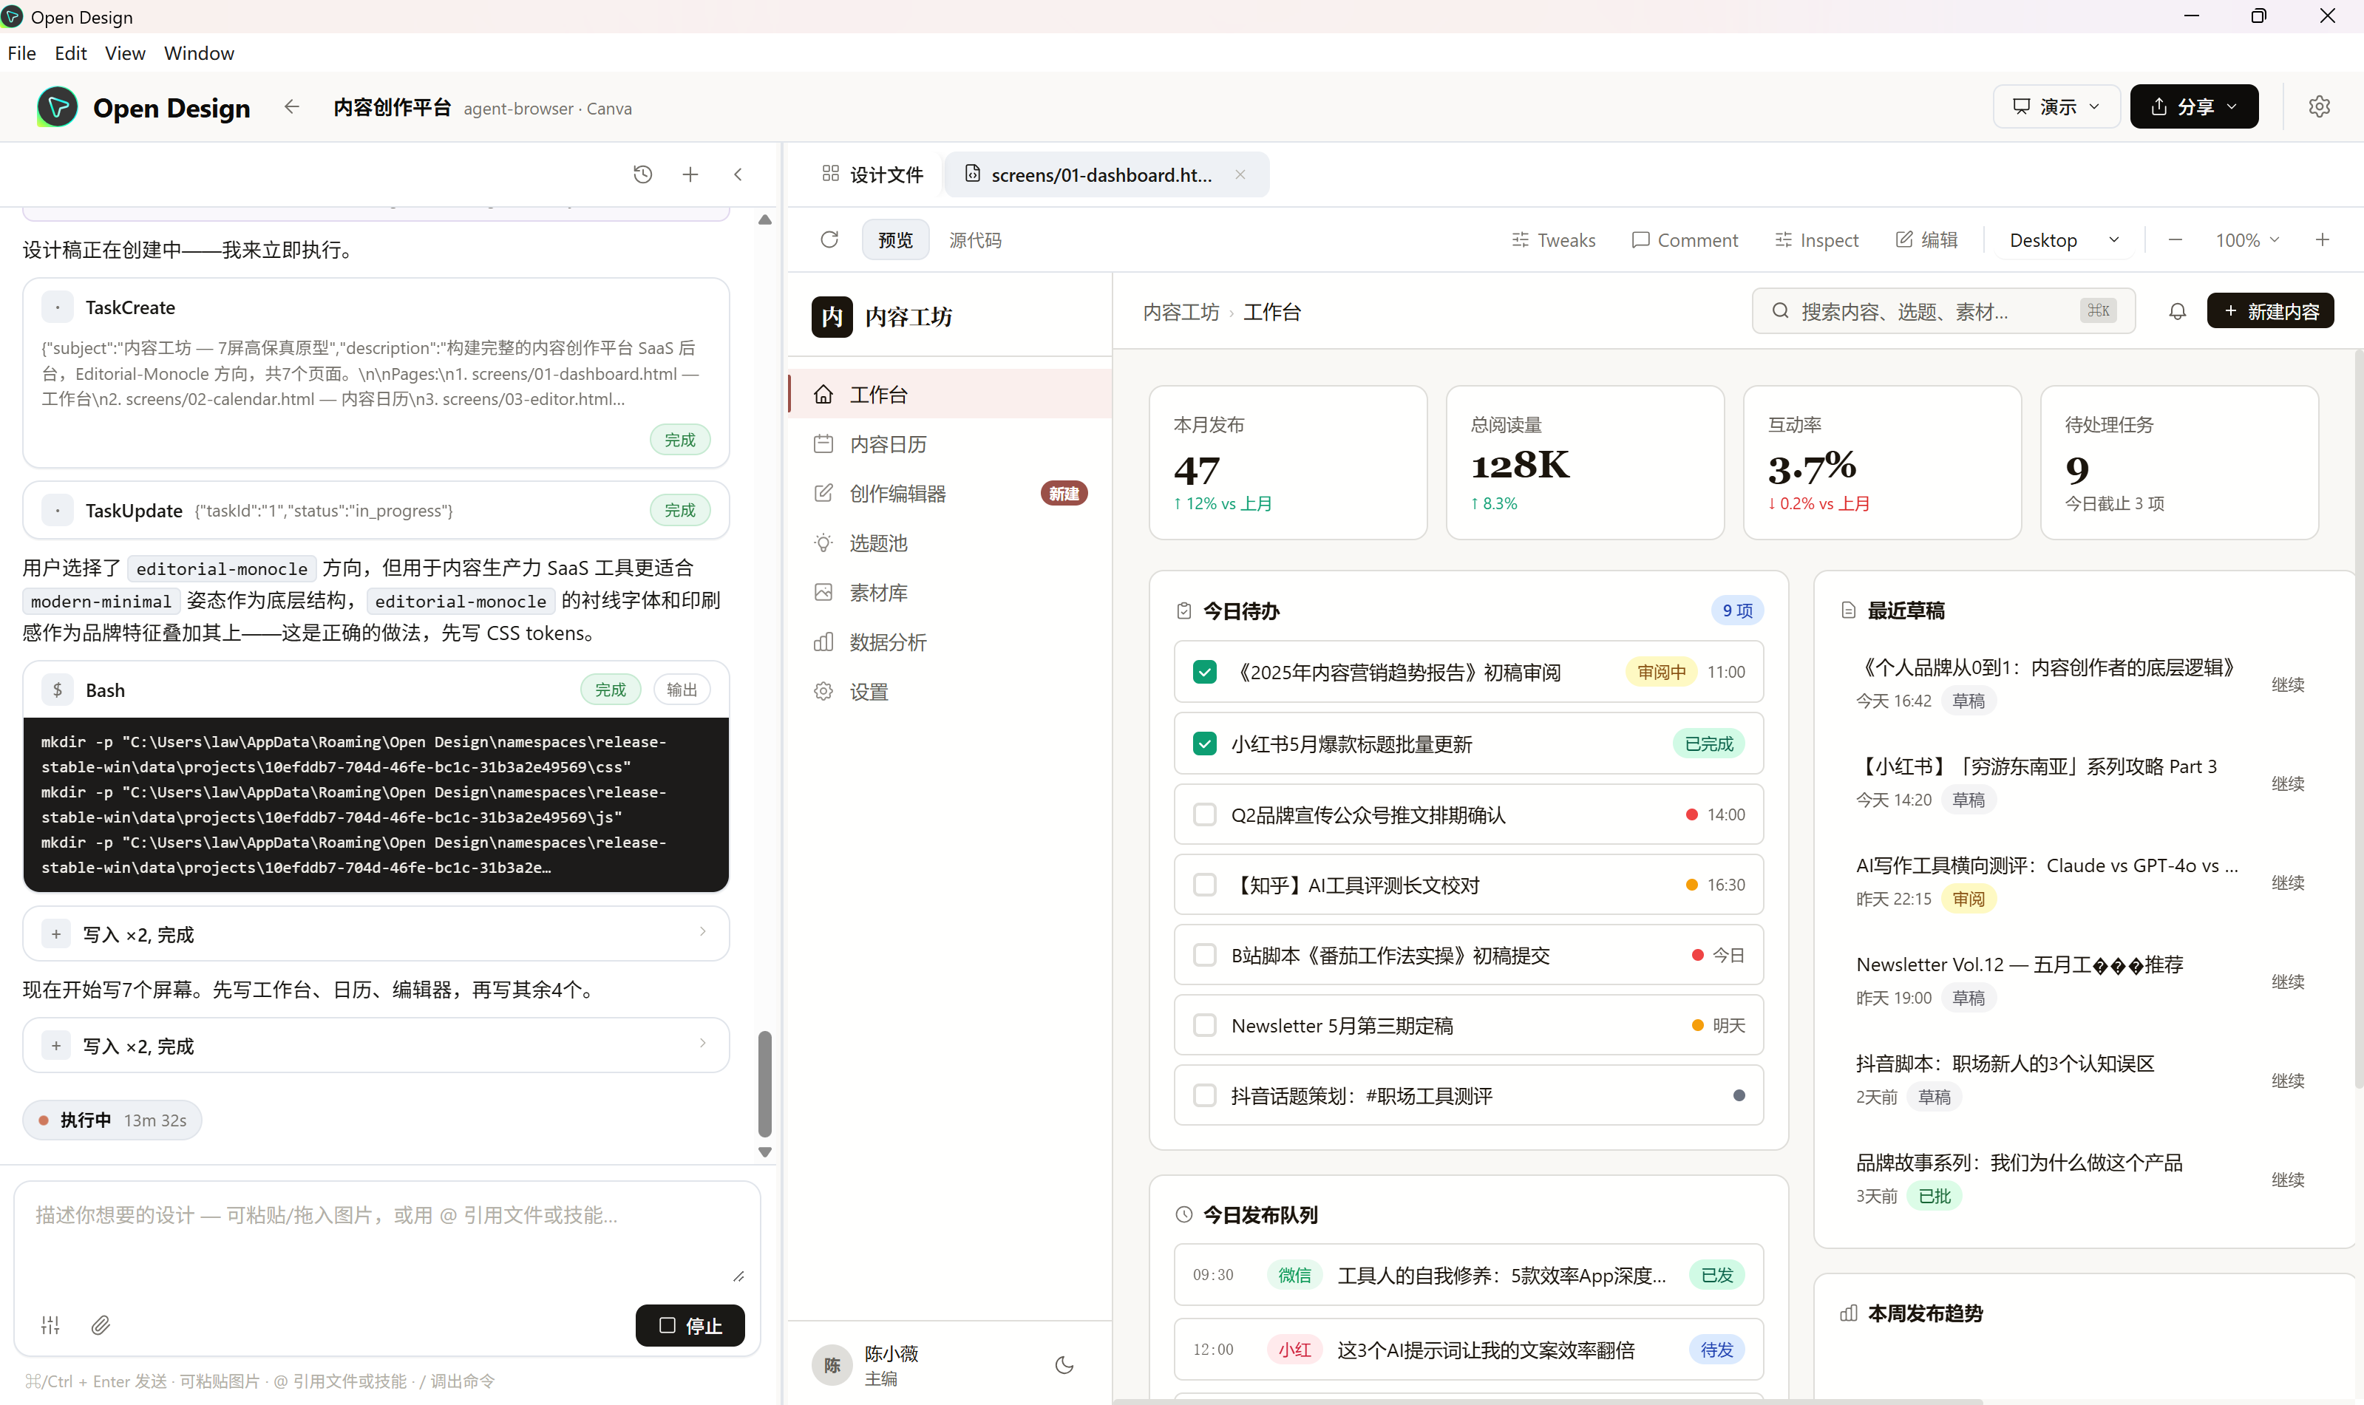Click the chat panel vertical scrollbar
Viewport: 2364px width, 1405px height.
pyautogui.click(x=765, y=1083)
